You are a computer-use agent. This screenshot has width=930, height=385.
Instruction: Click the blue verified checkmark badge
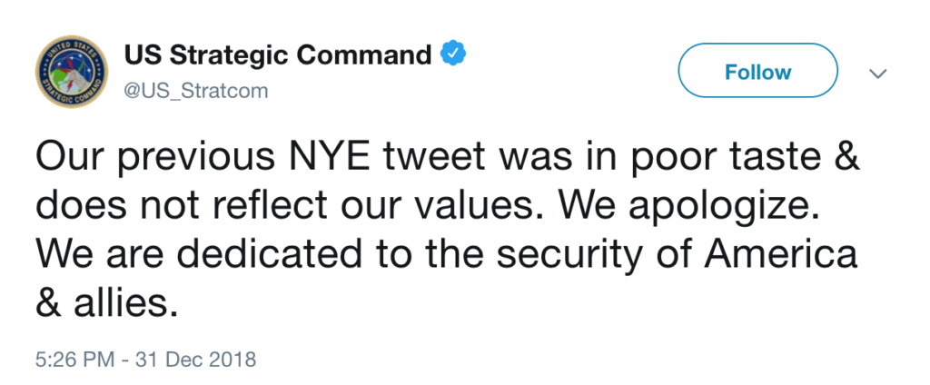(x=453, y=55)
